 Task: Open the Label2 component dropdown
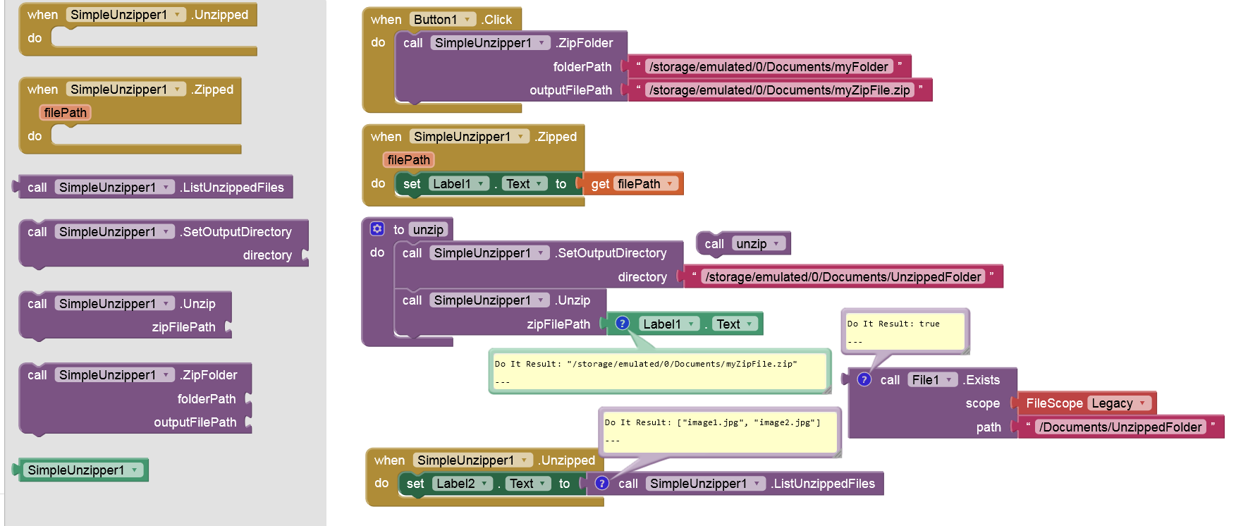click(462, 484)
